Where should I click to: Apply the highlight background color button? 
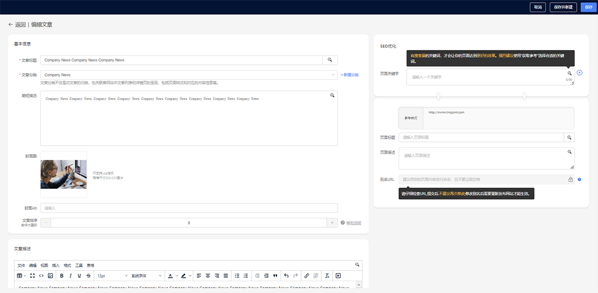pos(183,276)
